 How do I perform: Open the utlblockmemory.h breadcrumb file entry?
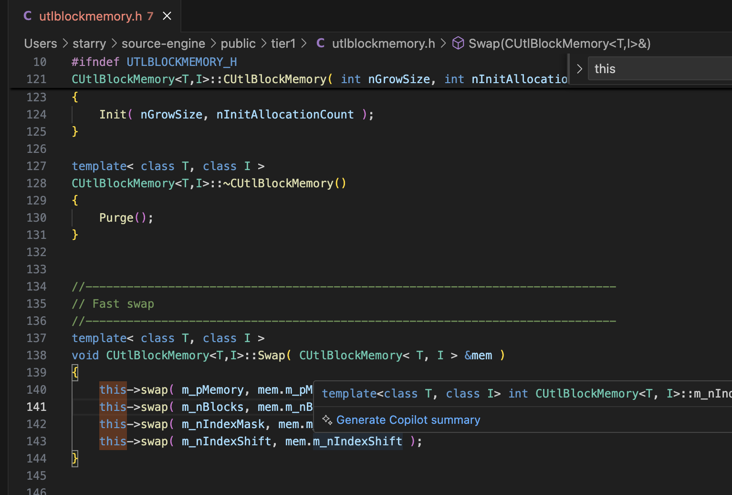point(384,43)
